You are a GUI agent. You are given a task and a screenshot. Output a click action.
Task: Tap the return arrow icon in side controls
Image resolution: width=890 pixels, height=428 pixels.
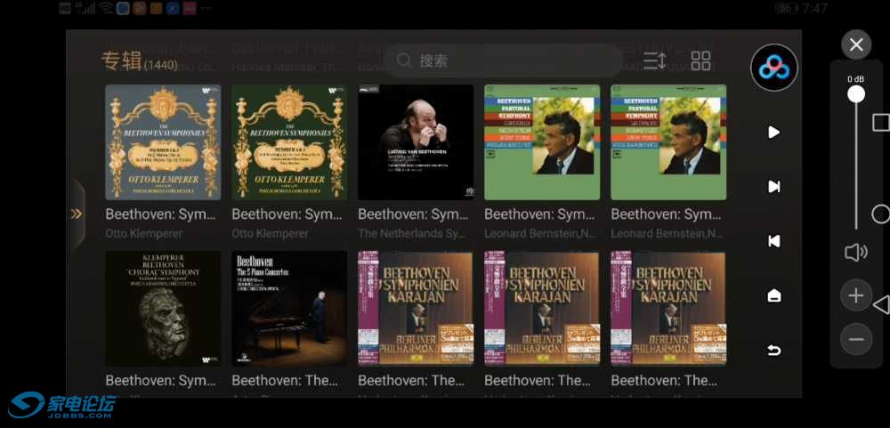[774, 351]
